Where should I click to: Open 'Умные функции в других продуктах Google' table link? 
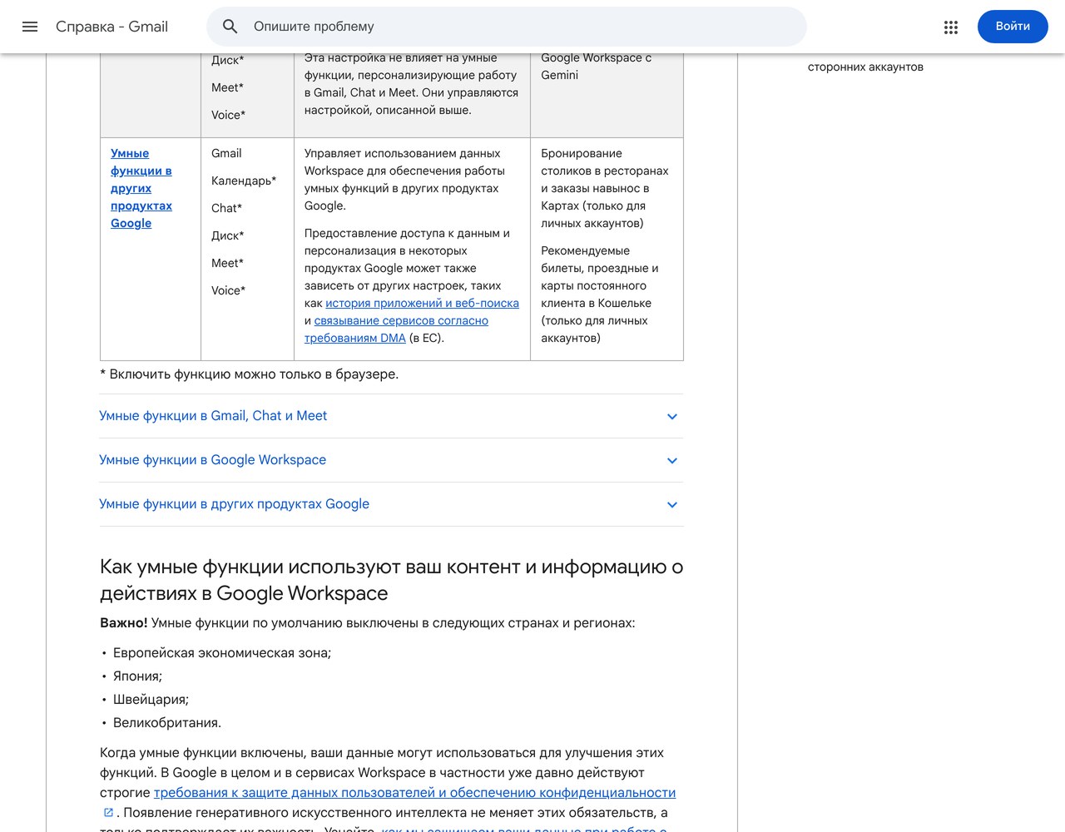click(x=141, y=188)
